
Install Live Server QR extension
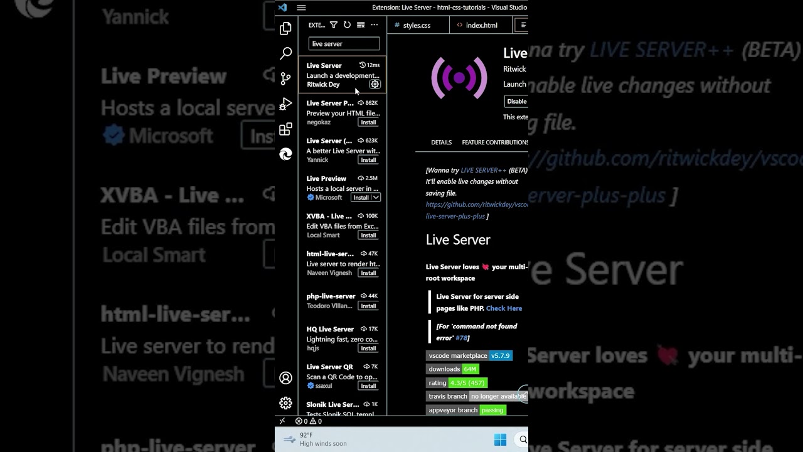pyautogui.click(x=368, y=385)
